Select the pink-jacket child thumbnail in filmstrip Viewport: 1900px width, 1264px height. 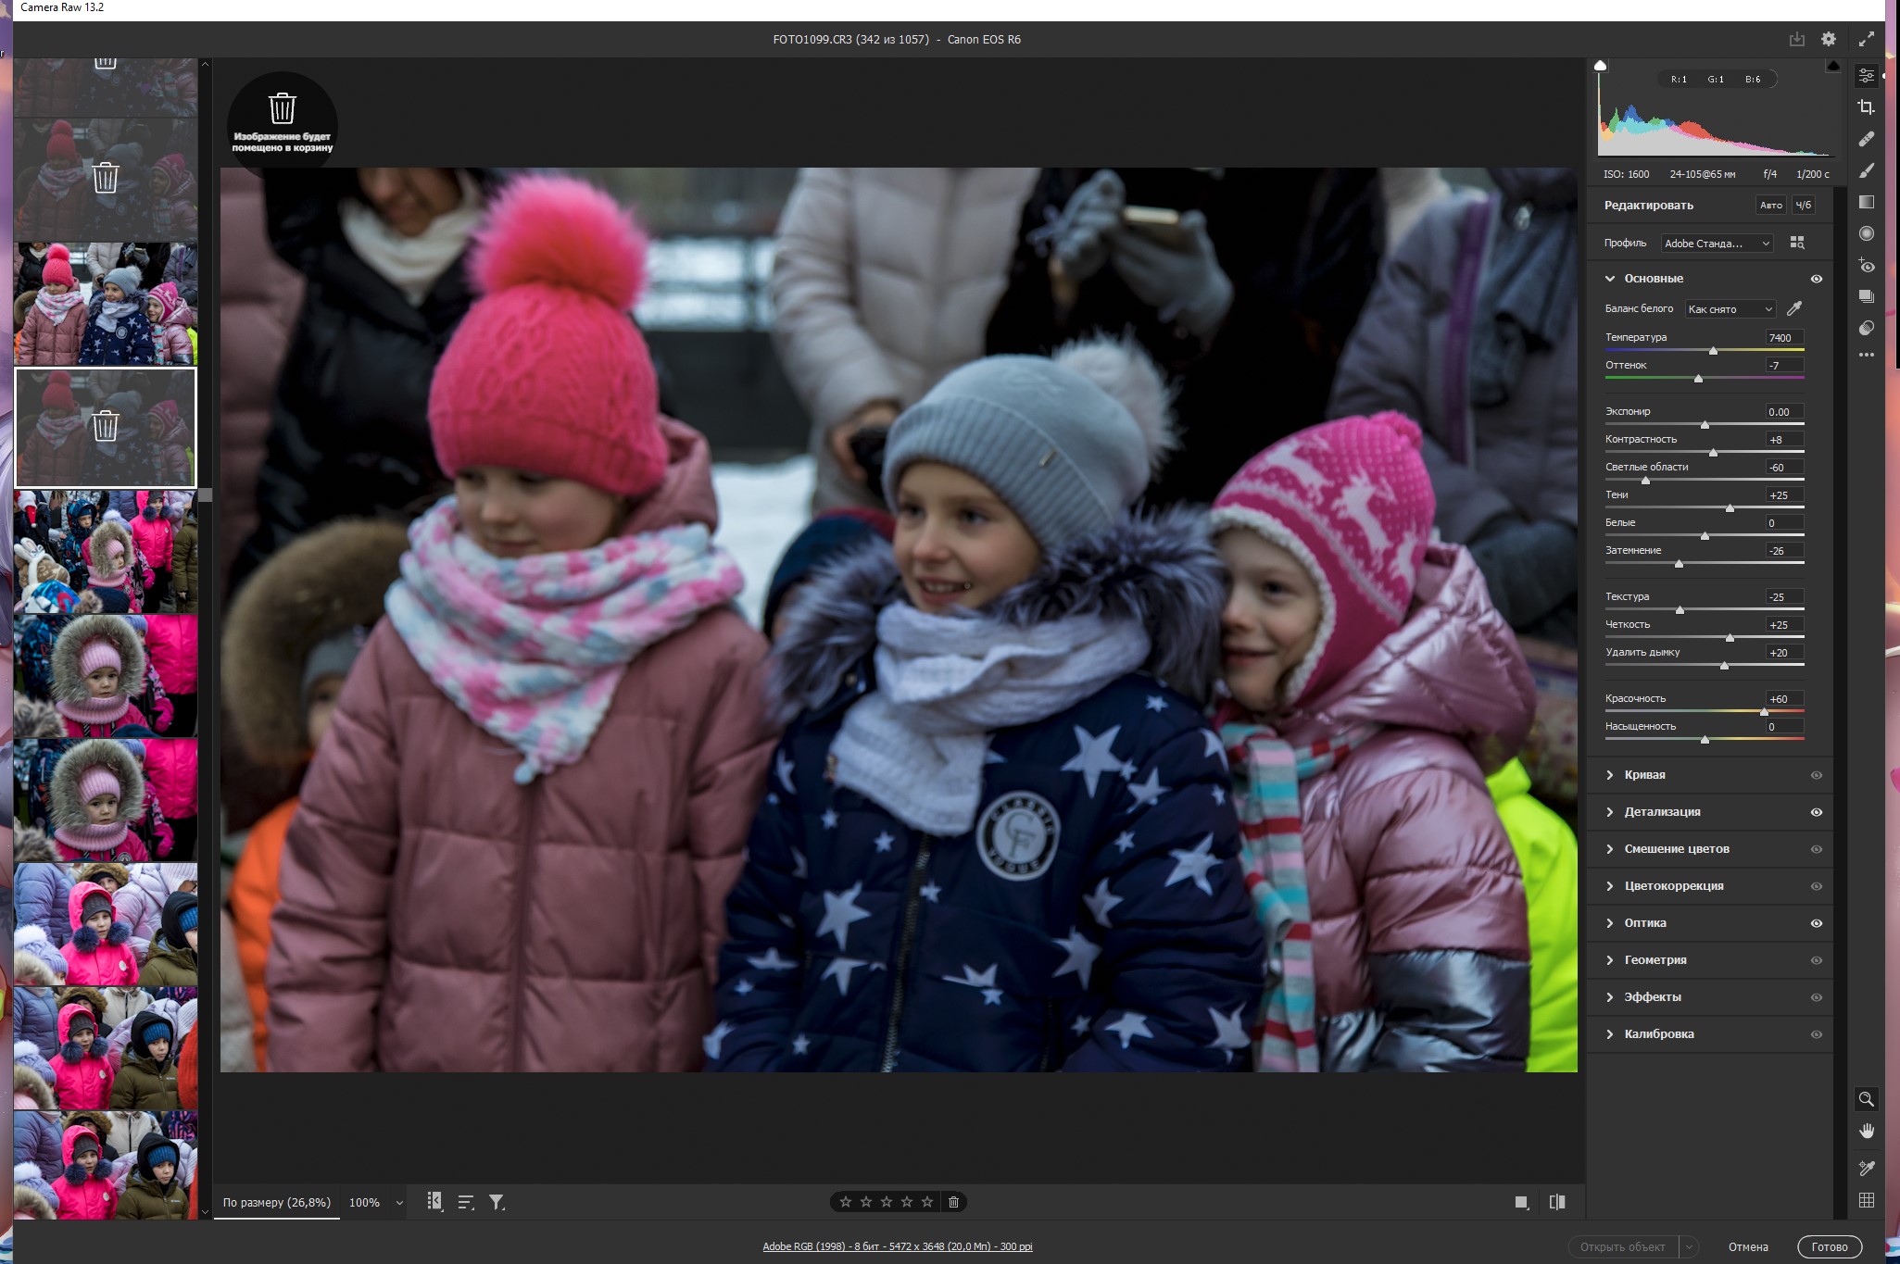click(106, 923)
